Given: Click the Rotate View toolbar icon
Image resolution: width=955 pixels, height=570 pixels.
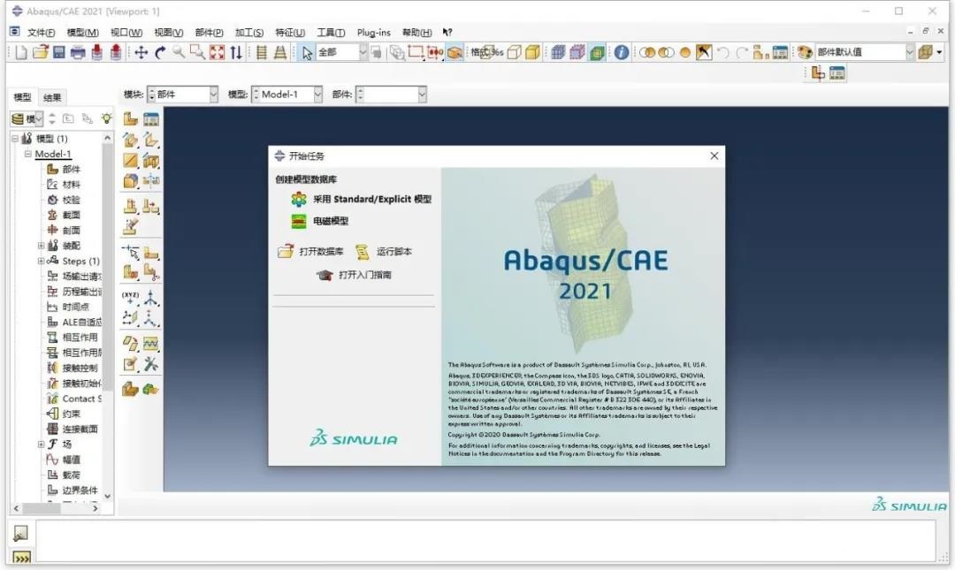Looking at the screenshot, I should pyautogui.click(x=159, y=52).
